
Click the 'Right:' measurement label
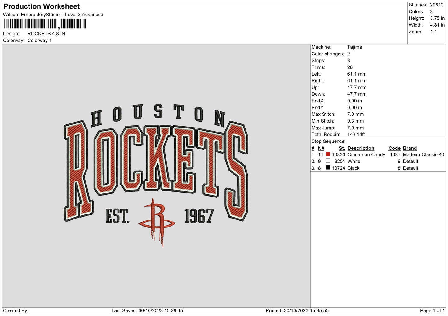point(318,81)
